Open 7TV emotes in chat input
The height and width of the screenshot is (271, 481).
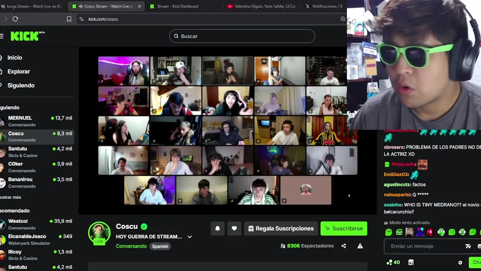[468, 246]
